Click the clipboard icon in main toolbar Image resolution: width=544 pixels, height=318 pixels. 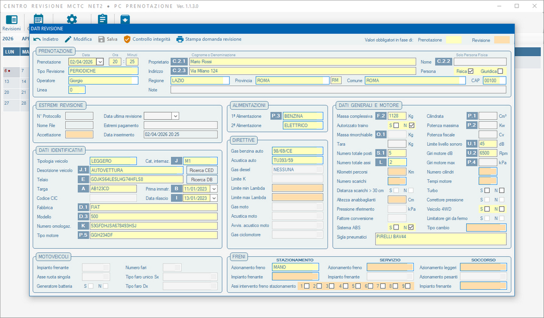tap(102, 20)
